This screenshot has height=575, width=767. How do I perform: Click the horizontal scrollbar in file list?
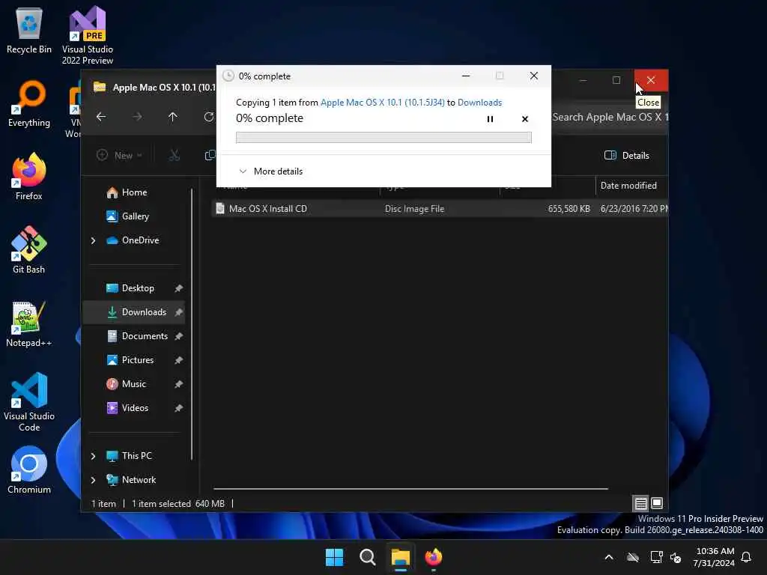tap(410, 488)
